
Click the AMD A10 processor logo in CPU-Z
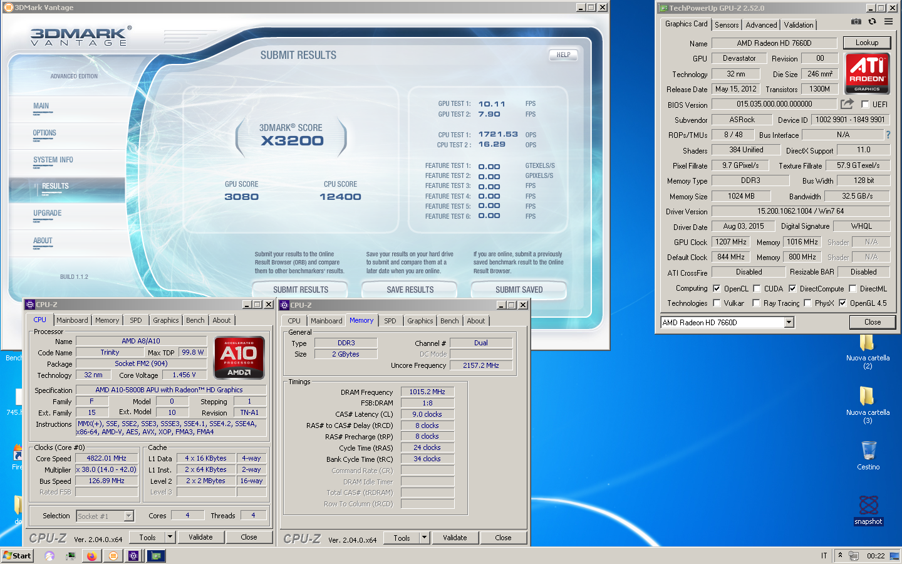(x=239, y=358)
